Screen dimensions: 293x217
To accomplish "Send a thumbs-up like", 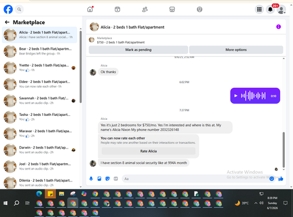I will (x=281, y=178).
